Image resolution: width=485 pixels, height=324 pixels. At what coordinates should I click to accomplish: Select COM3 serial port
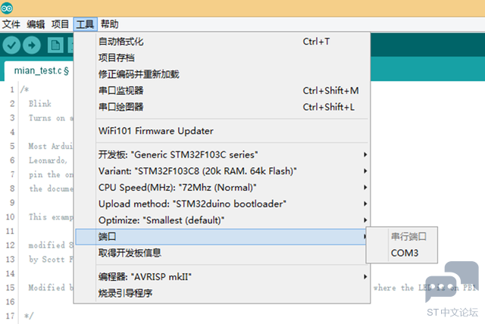[x=404, y=253]
